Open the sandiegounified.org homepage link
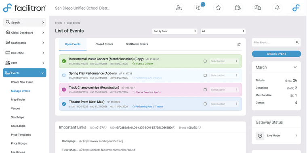 click(103, 141)
